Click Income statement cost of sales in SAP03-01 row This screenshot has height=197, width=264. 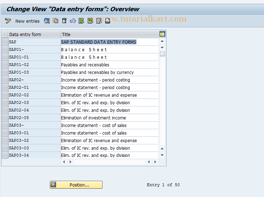point(110,133)
